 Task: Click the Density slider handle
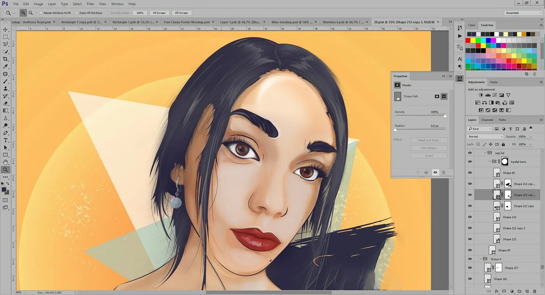(x=445, y=116)
